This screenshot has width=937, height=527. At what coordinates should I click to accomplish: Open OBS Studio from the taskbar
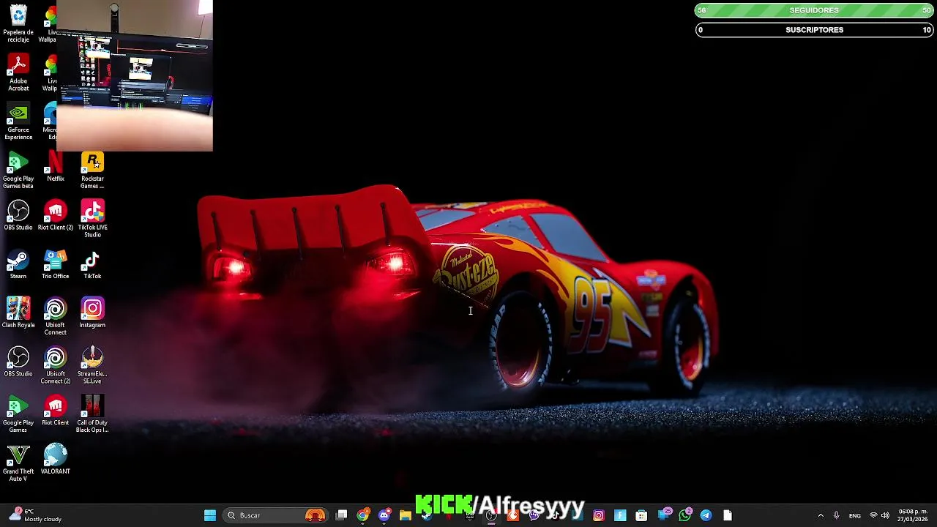(491, 515)
